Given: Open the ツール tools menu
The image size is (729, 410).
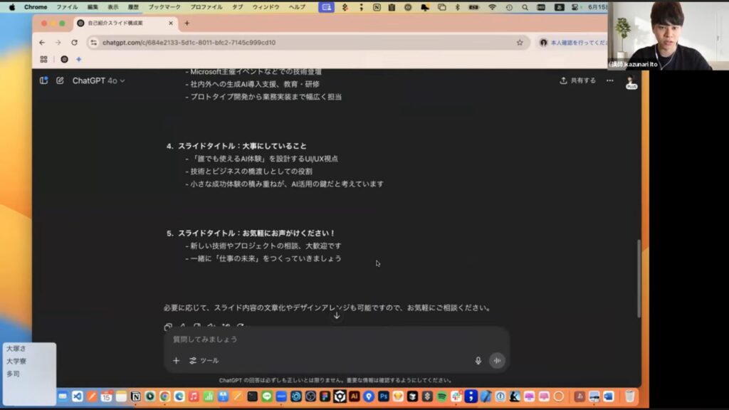Looking at the screenshot, I should 204,361.
